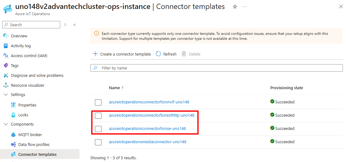Open azureiotoperationsconnectorforsse-uno148 link
The width and height of the screenshot is (346, 162).
click(x=147, y=129)
